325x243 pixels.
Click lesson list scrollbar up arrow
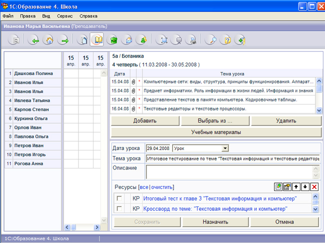[x=319, y=80]
